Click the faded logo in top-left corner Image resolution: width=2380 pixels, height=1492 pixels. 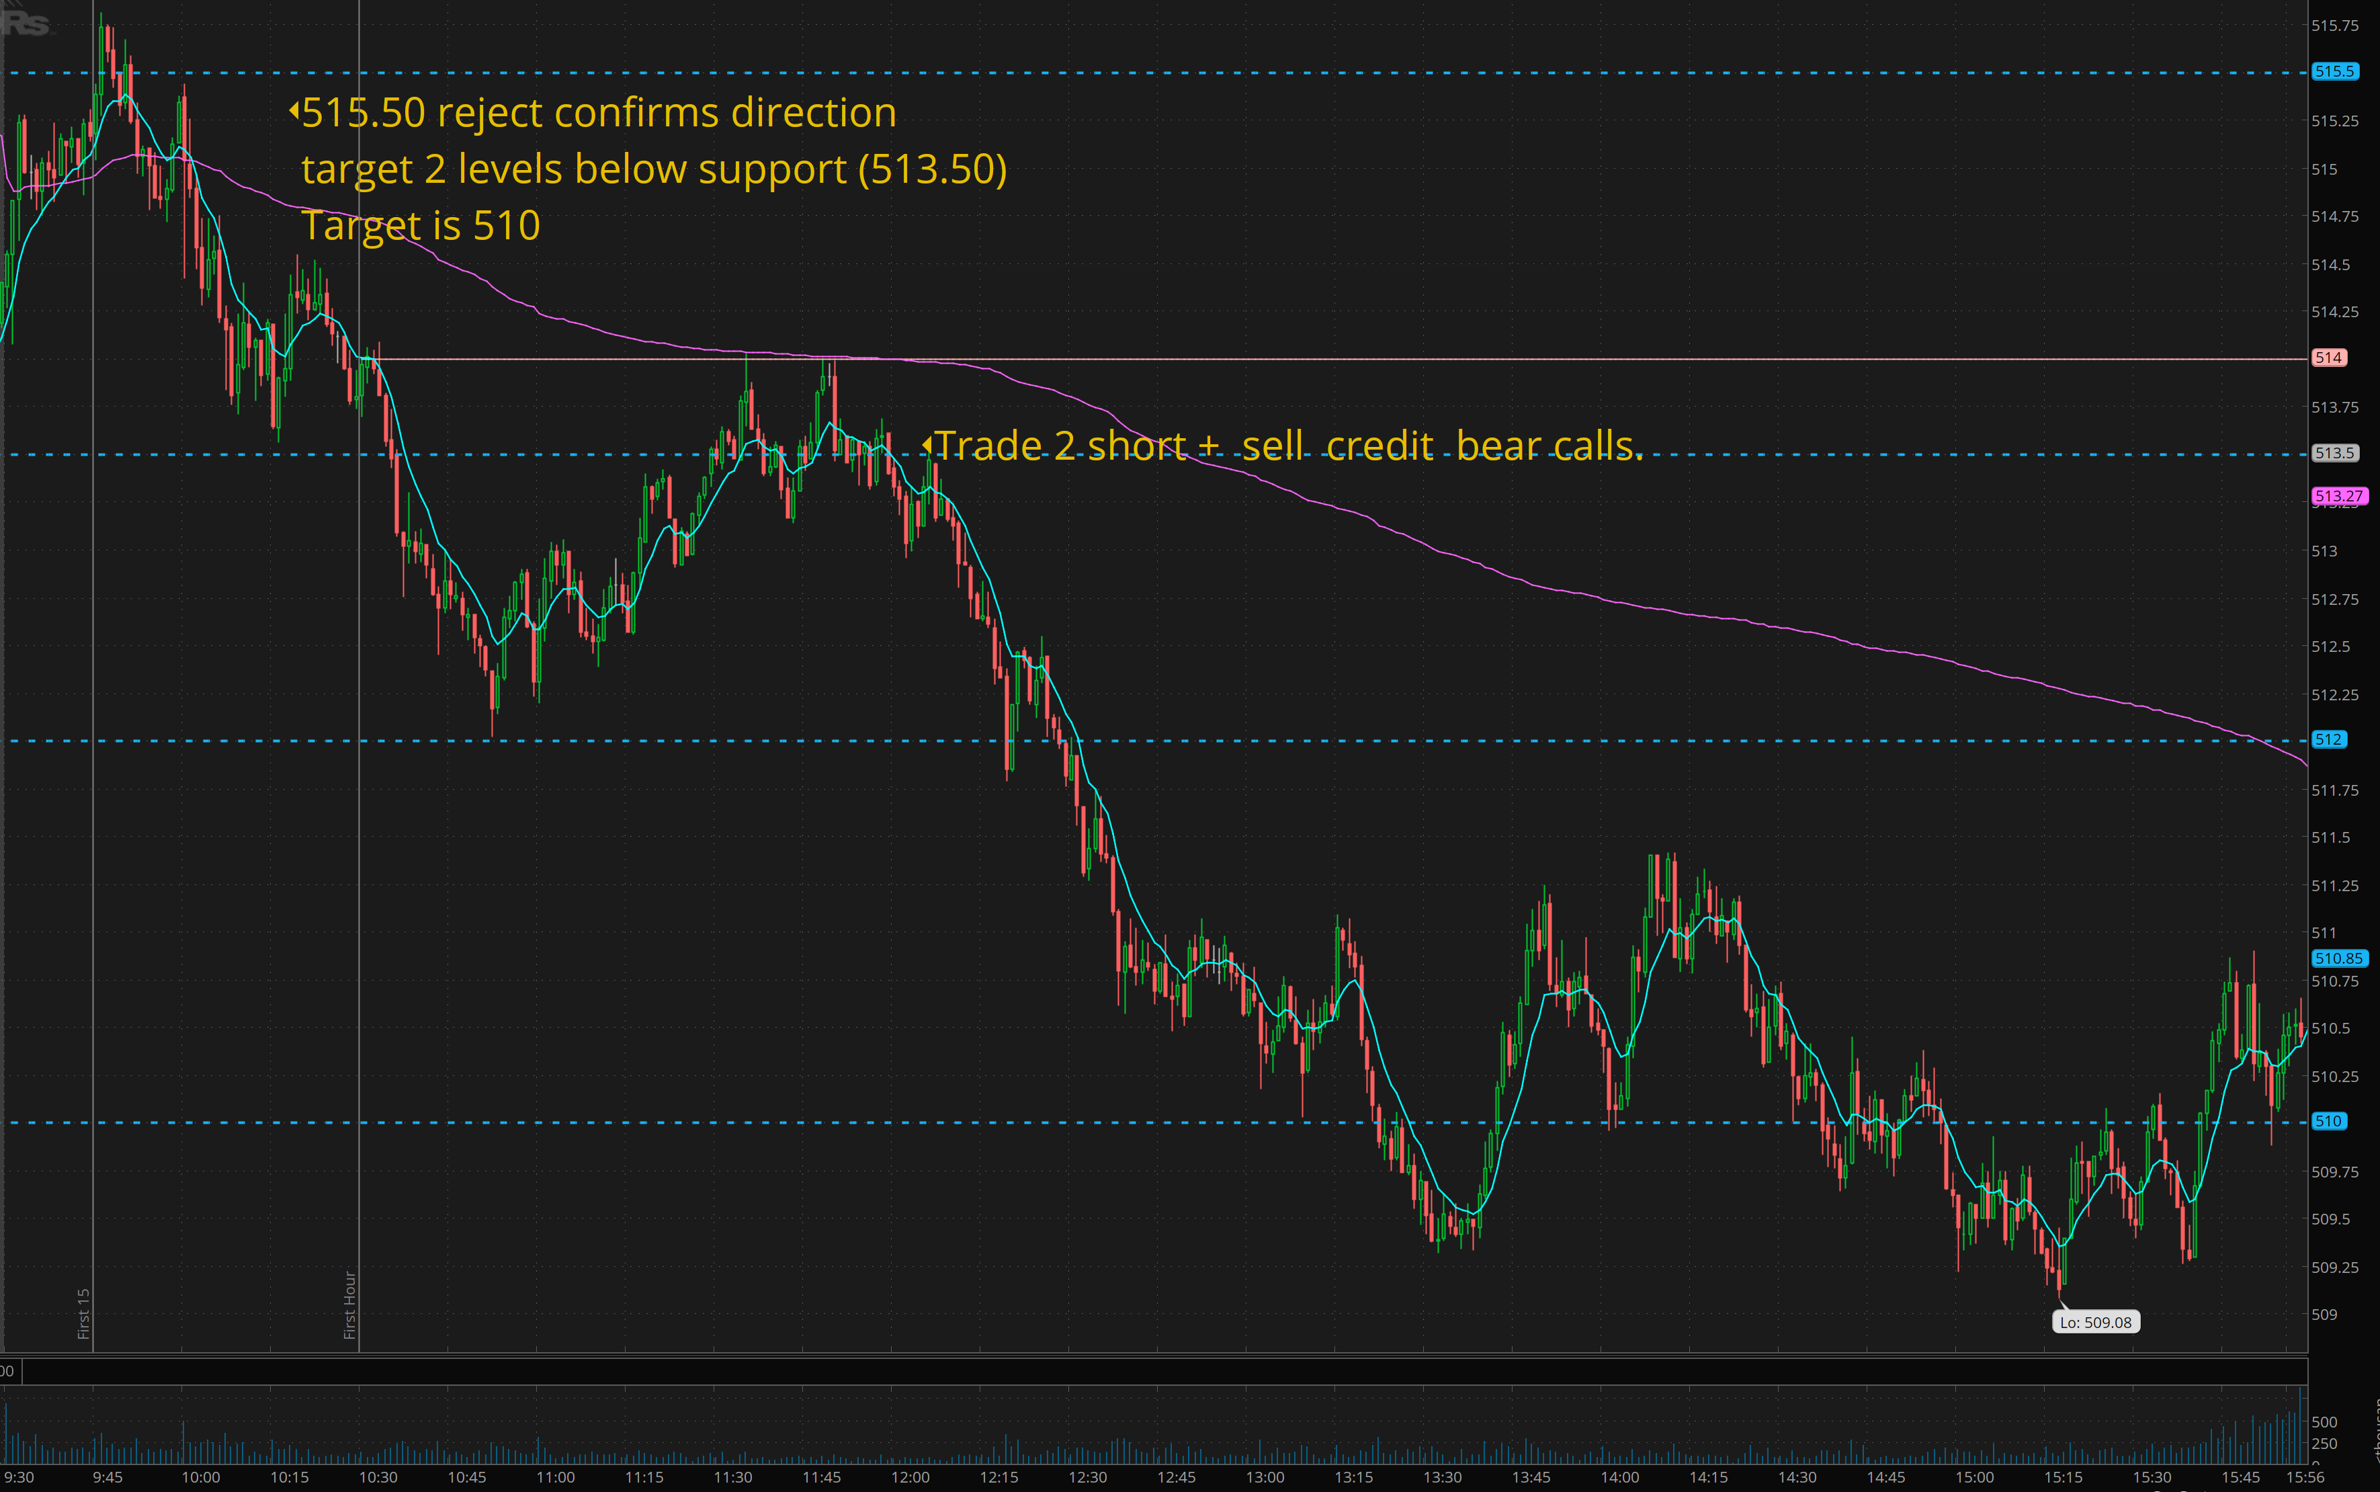point(26,22)
